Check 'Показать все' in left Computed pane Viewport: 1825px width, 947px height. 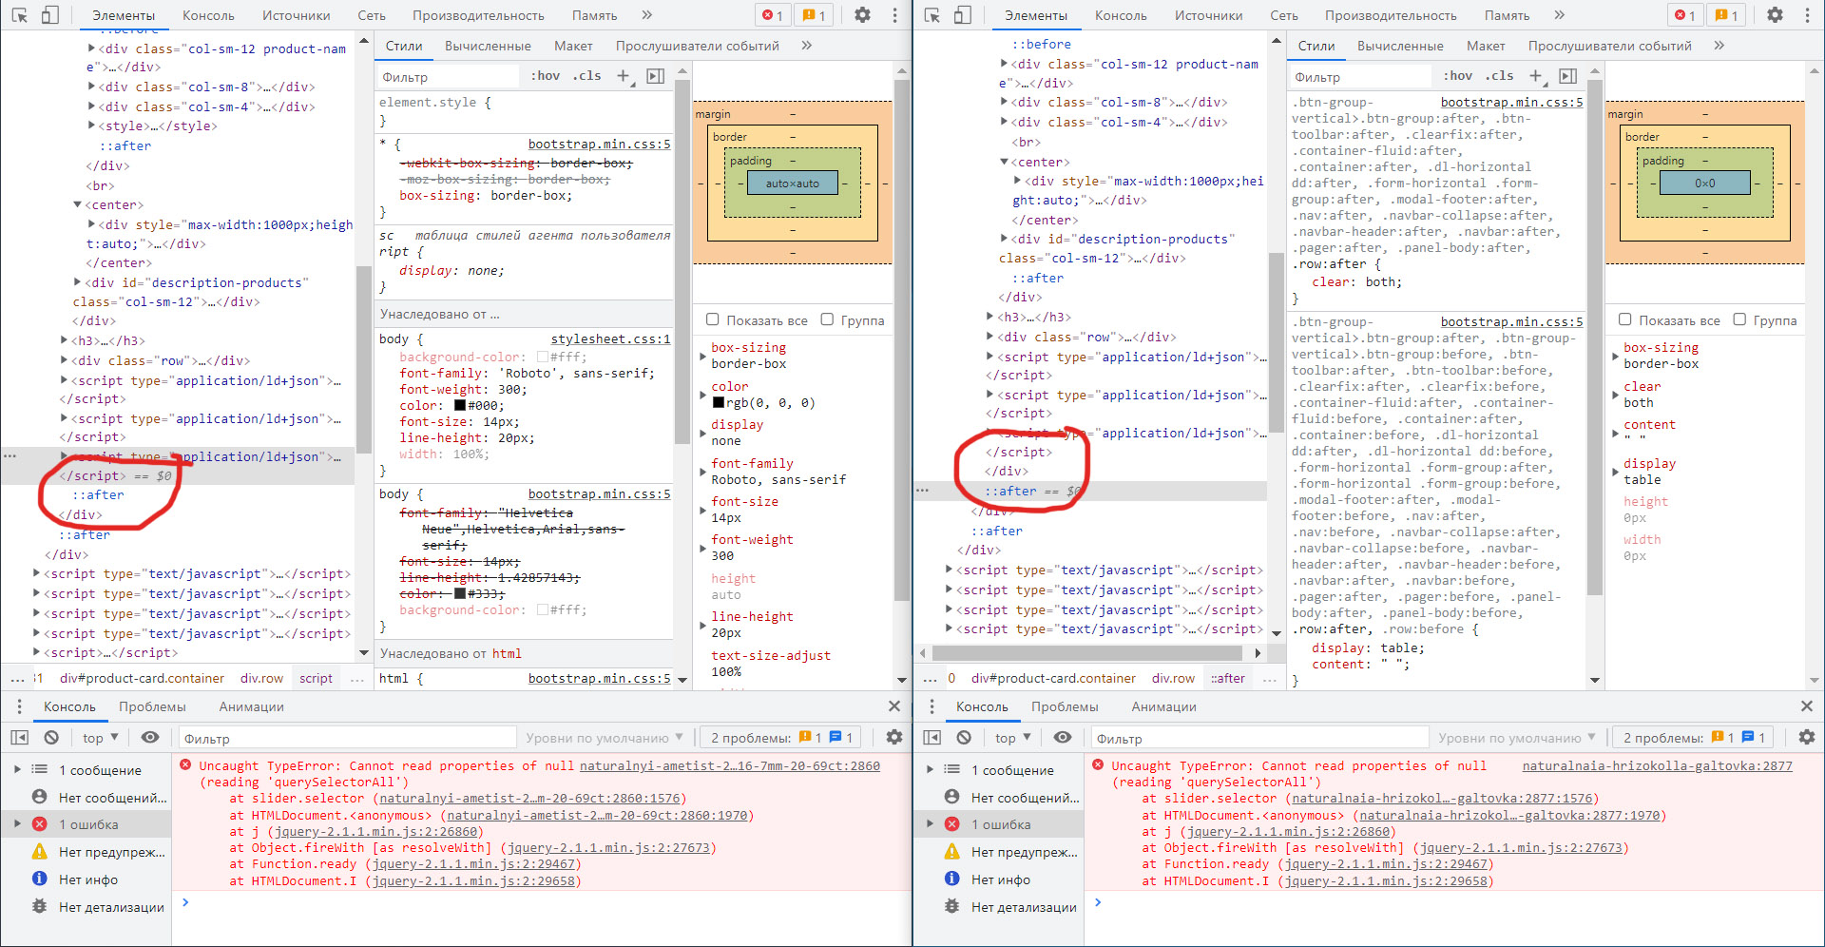tap(713, 319)
